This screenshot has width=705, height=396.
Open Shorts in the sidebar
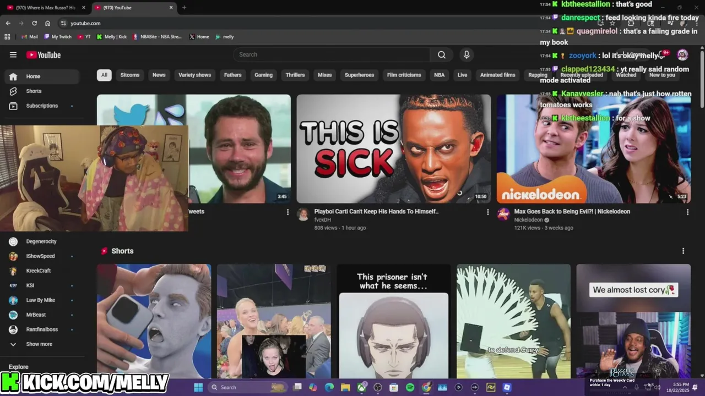[x=43, y=91]
